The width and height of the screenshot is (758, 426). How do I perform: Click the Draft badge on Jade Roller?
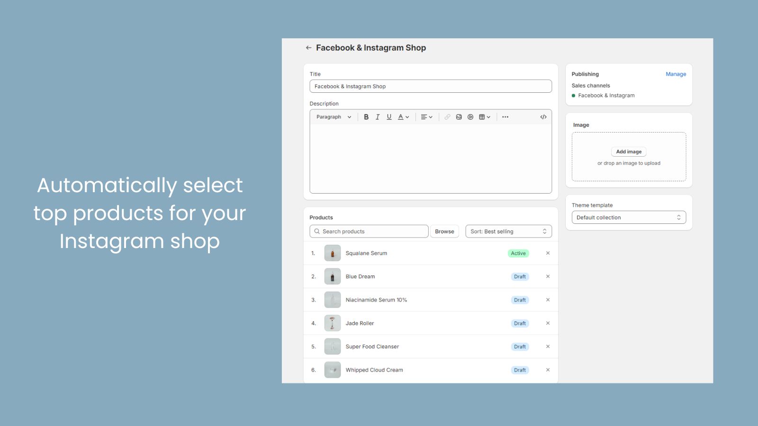(520, 323)
